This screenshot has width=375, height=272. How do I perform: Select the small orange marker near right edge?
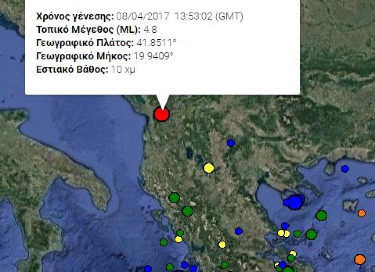362,213
